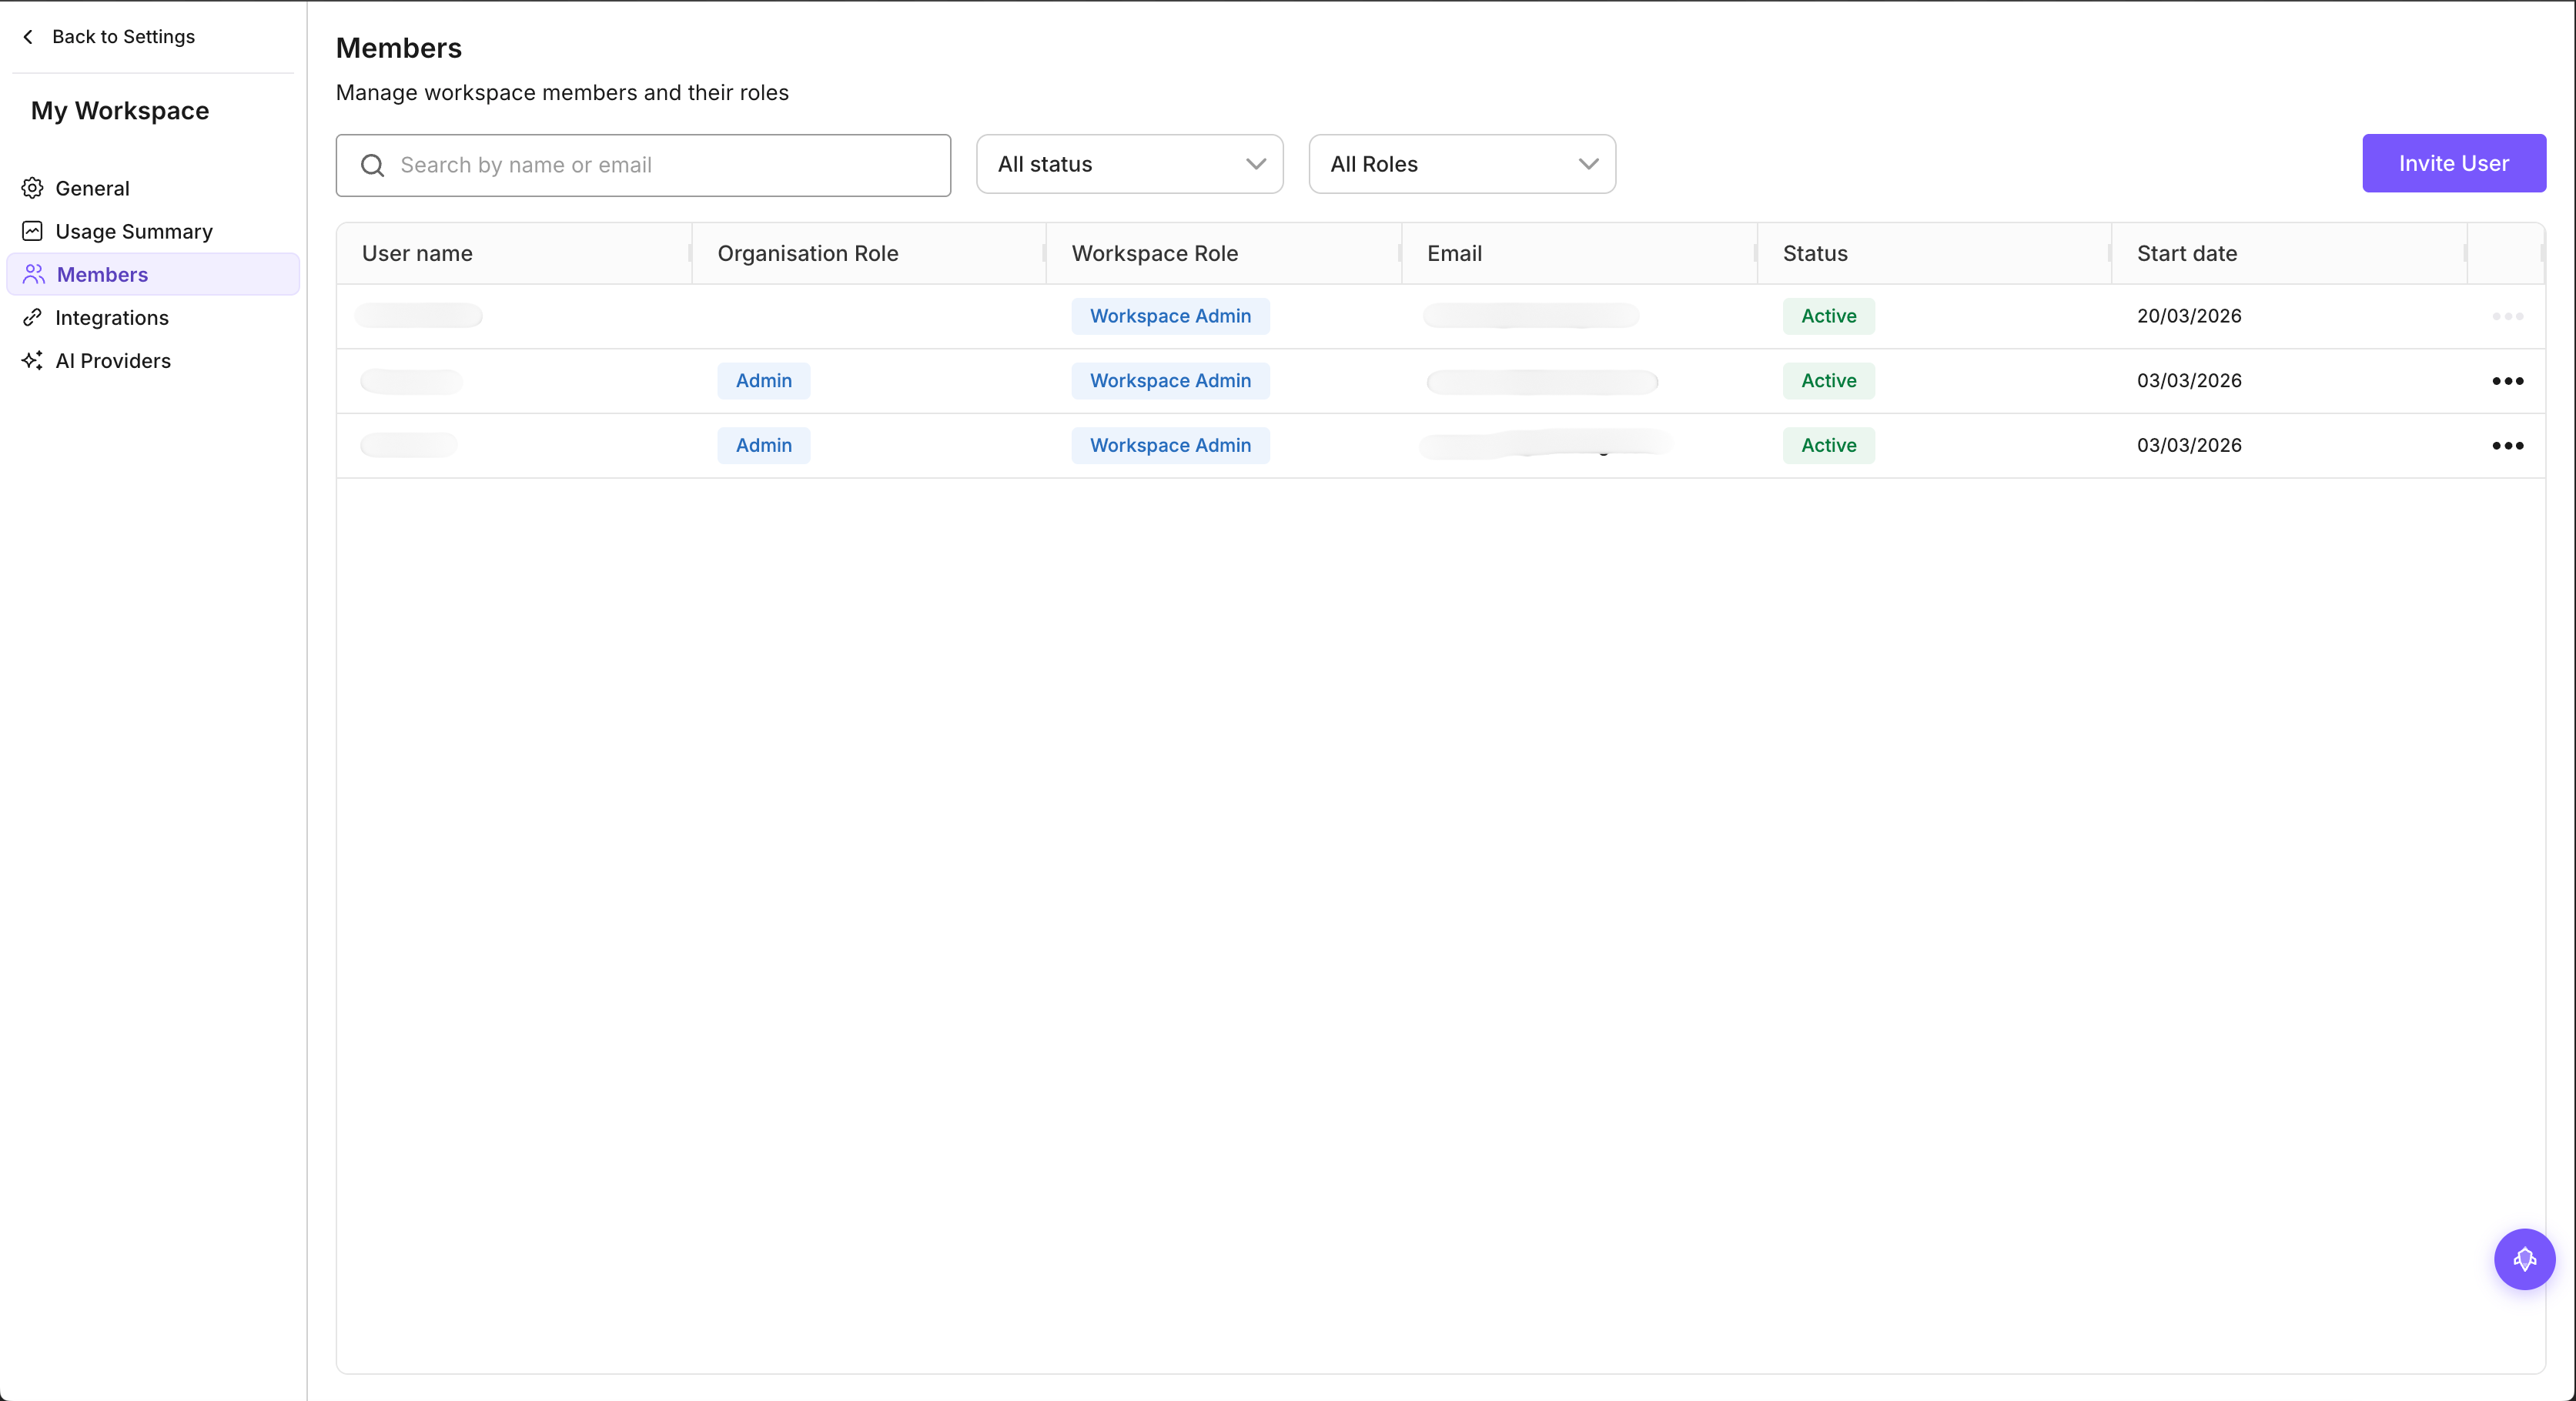
Task: Expand the All status dropdown
Action: 1129,164
